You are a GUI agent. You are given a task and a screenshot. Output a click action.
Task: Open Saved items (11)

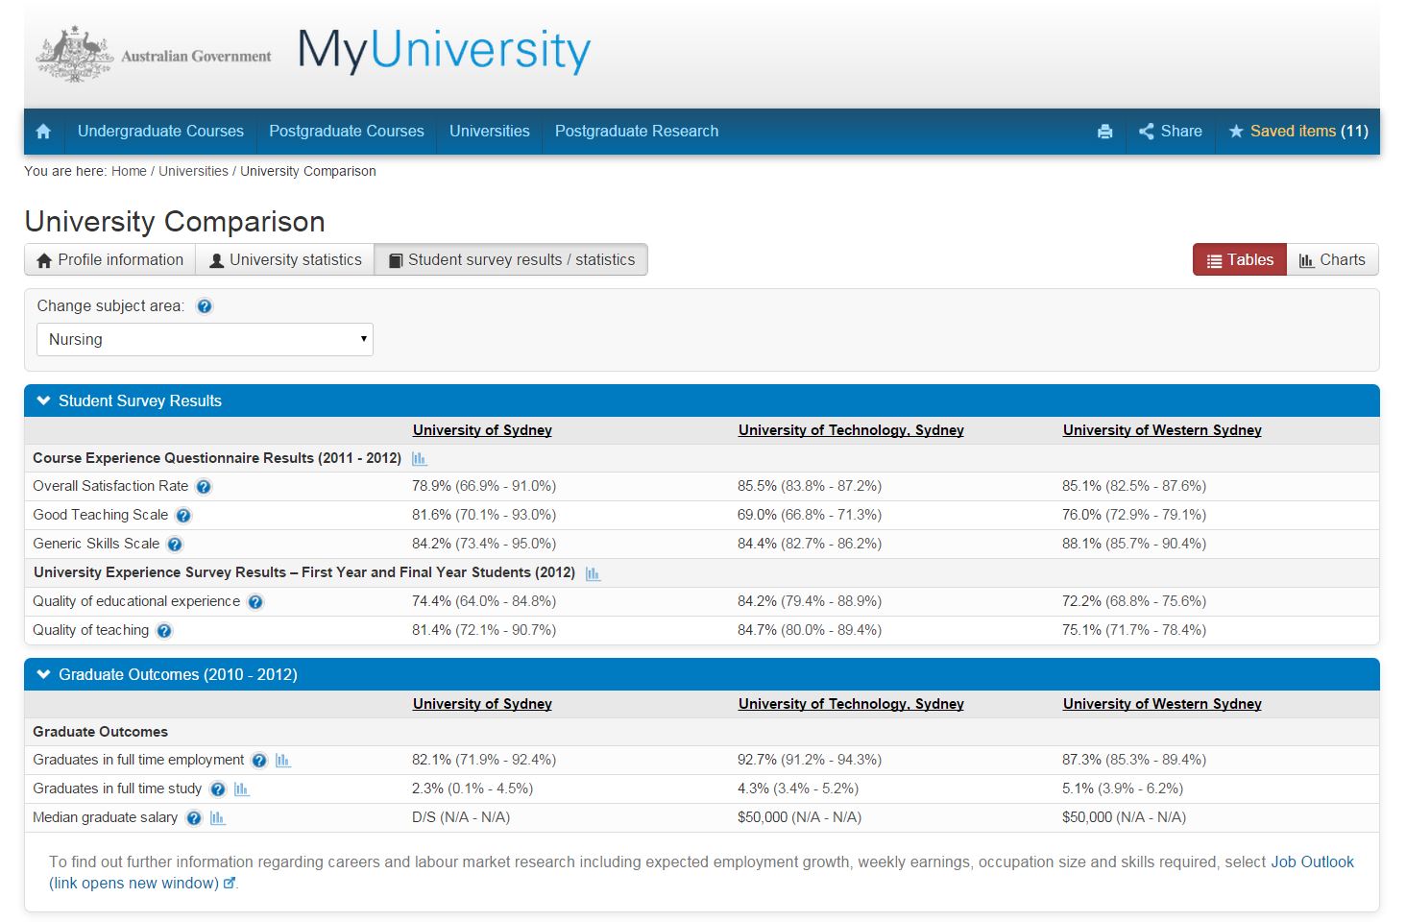(x=1298, y=132)
